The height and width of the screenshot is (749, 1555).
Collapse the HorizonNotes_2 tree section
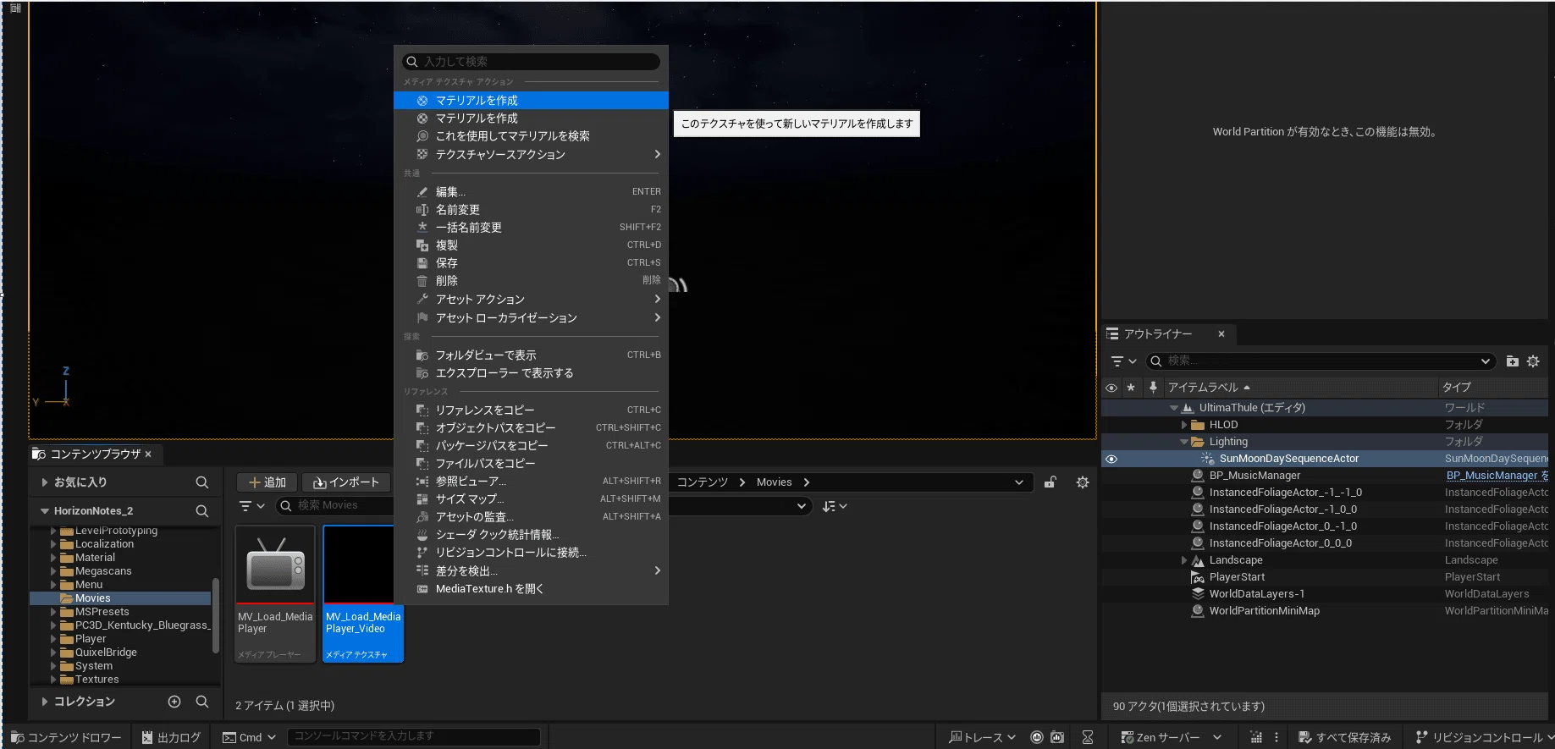tap(45, 511)
